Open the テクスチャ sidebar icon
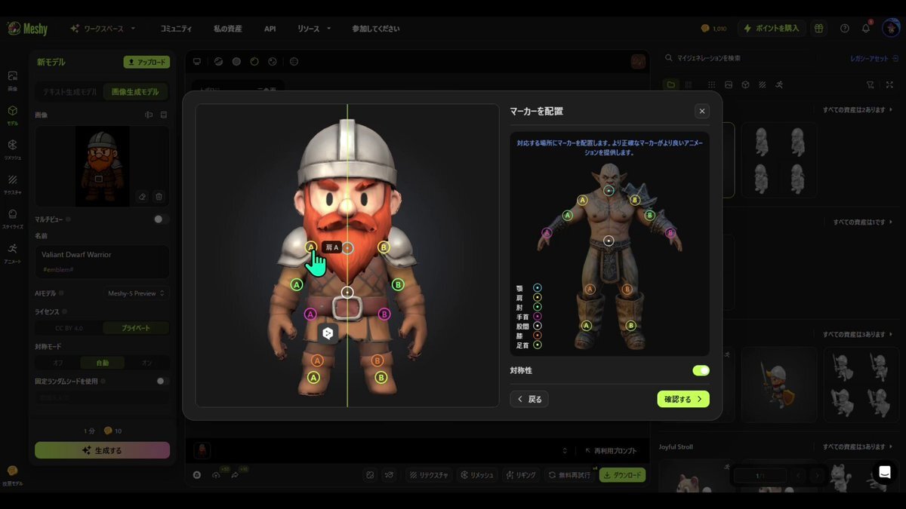 [x=13, y=184]
